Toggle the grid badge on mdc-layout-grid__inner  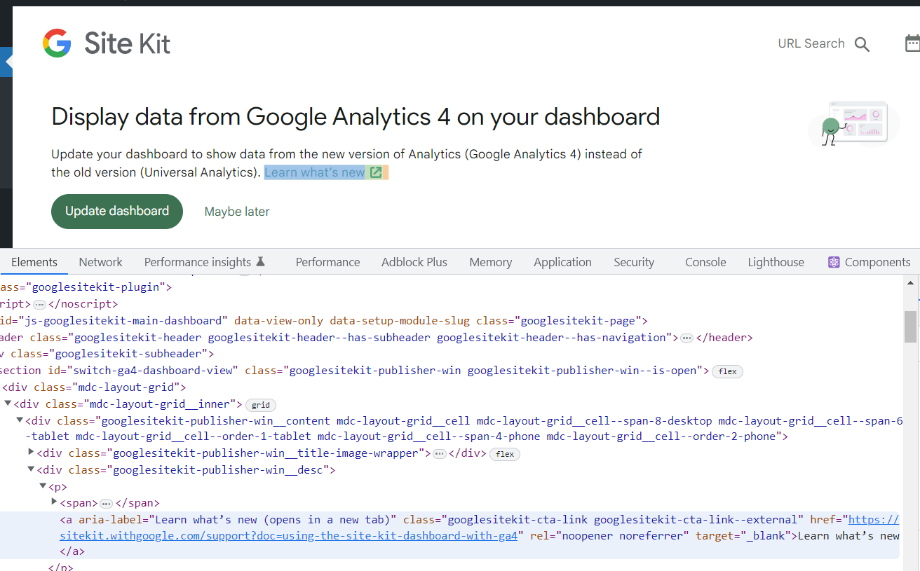(x=260, y=405)
